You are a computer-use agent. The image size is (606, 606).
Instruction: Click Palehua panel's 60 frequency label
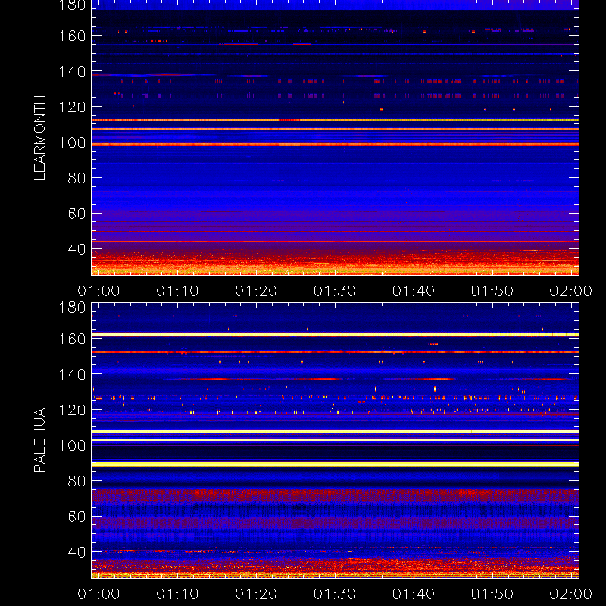[77, 517]
